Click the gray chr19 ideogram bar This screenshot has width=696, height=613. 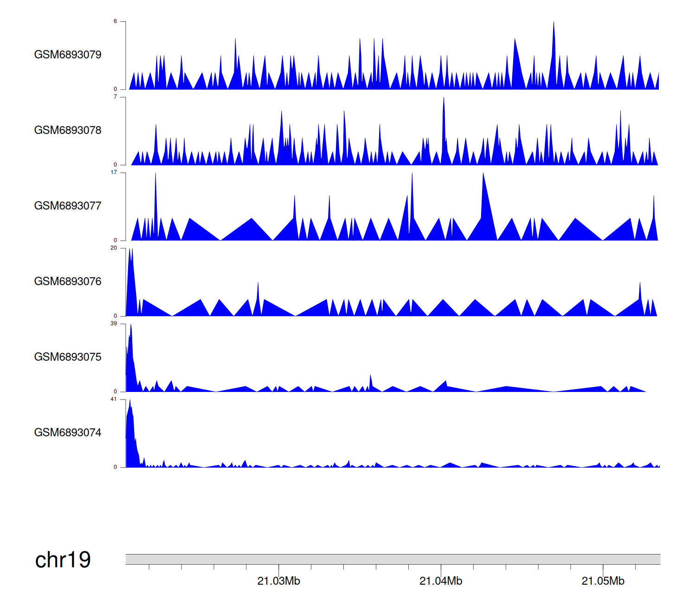click(x=393, y=559)
